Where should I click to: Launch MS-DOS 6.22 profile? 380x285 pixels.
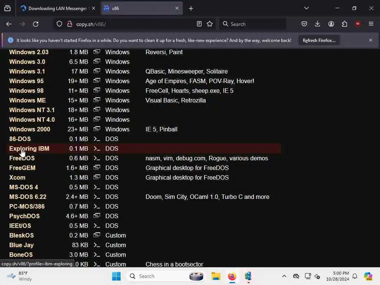(28, 197)
